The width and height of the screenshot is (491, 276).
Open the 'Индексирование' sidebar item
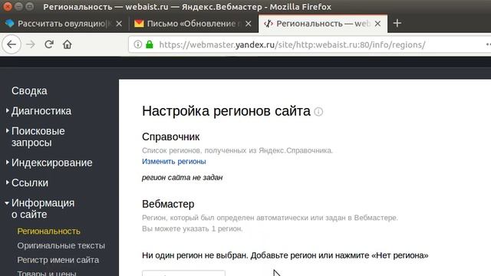click(x=52, y=163)
